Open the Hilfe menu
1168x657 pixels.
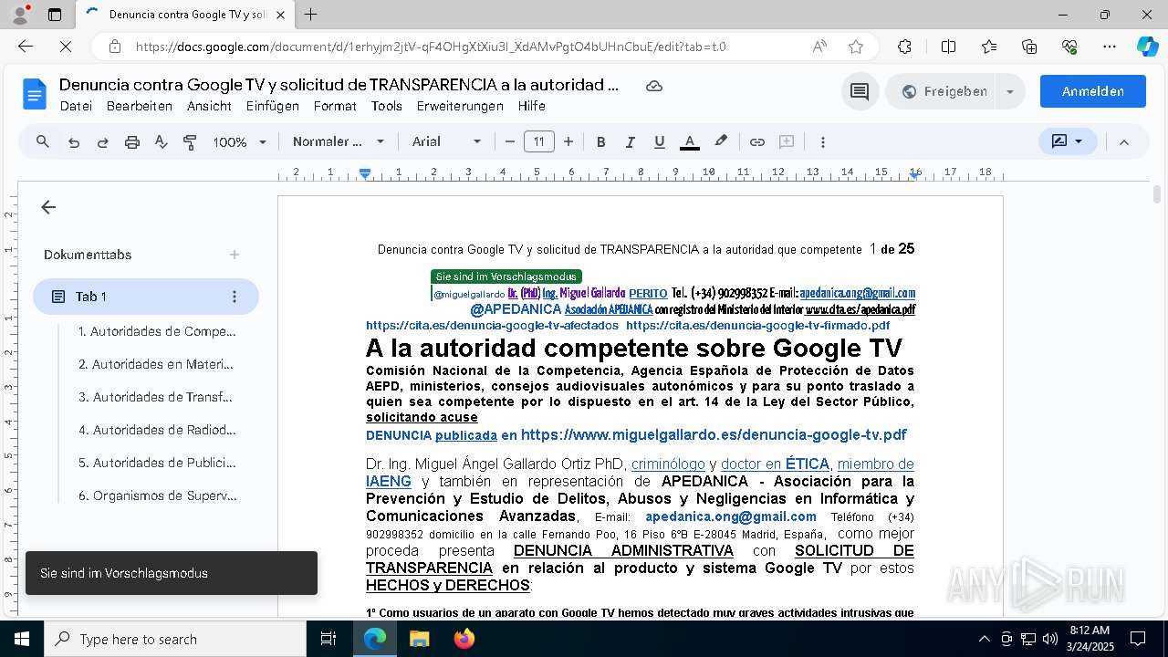pos(532,106)
